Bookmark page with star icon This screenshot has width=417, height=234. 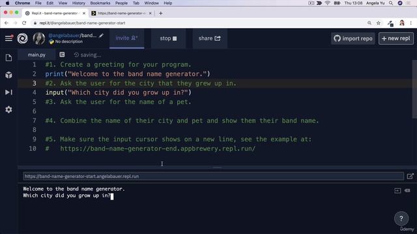(x=379, y=23)
